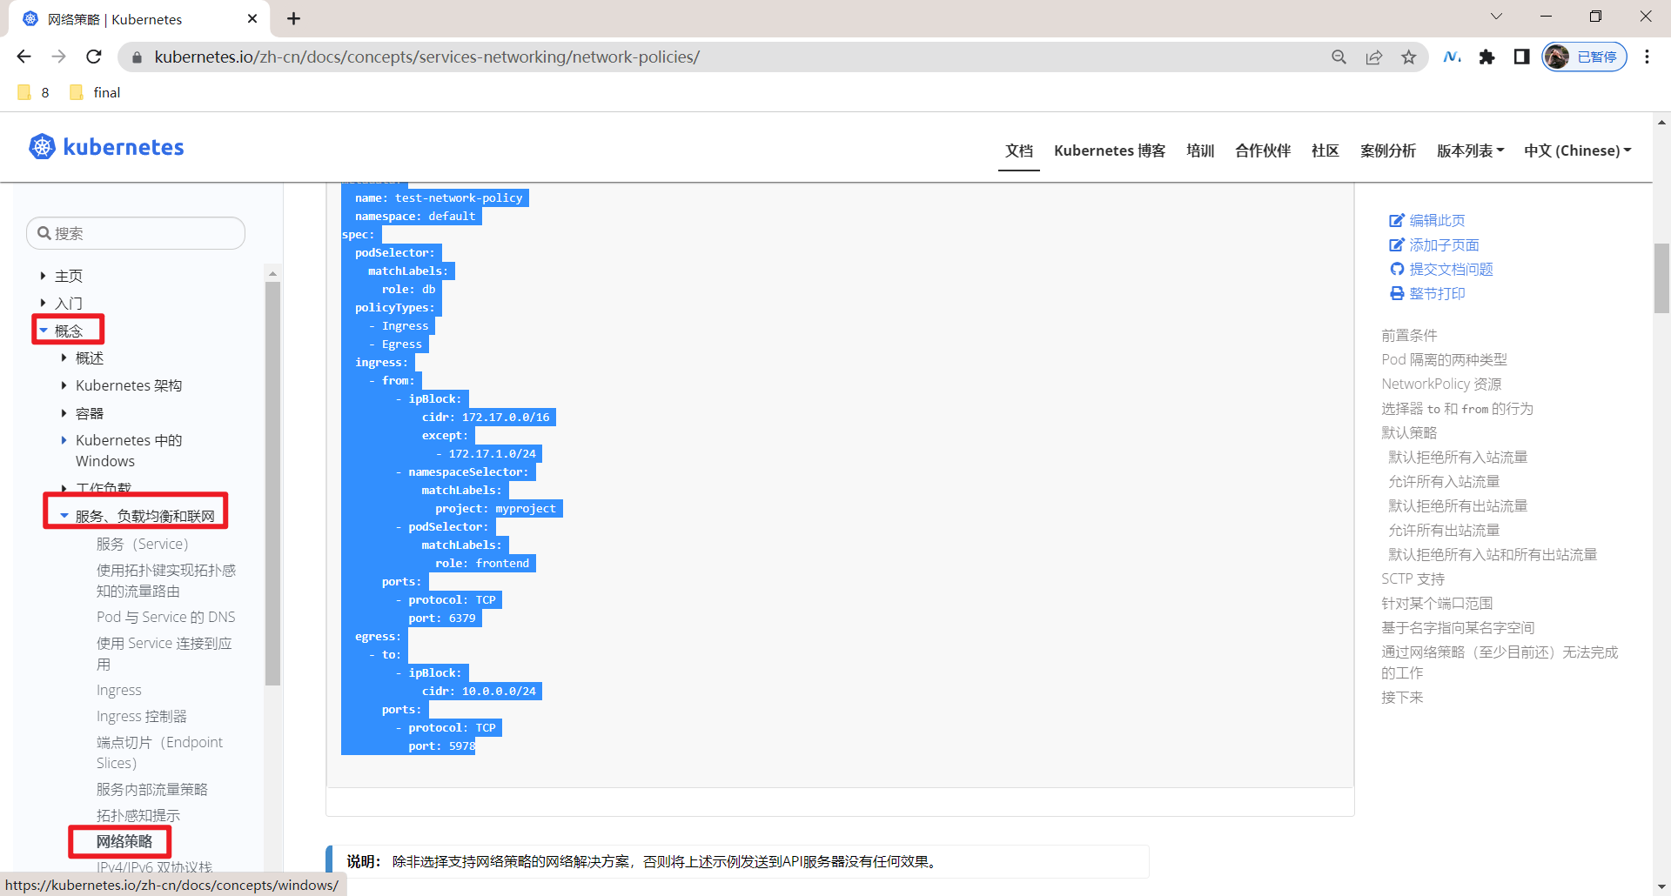Open Ingress 控制器 link
This screenshot has height=896, width=1671.
click(141, 716)
